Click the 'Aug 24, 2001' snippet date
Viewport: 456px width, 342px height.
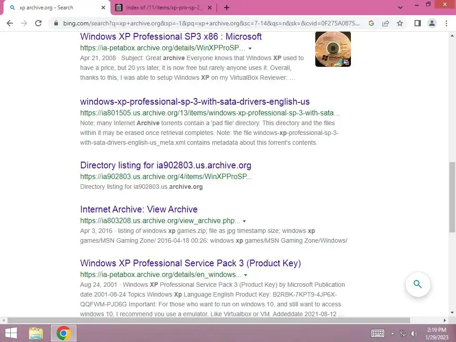point(98,285)
